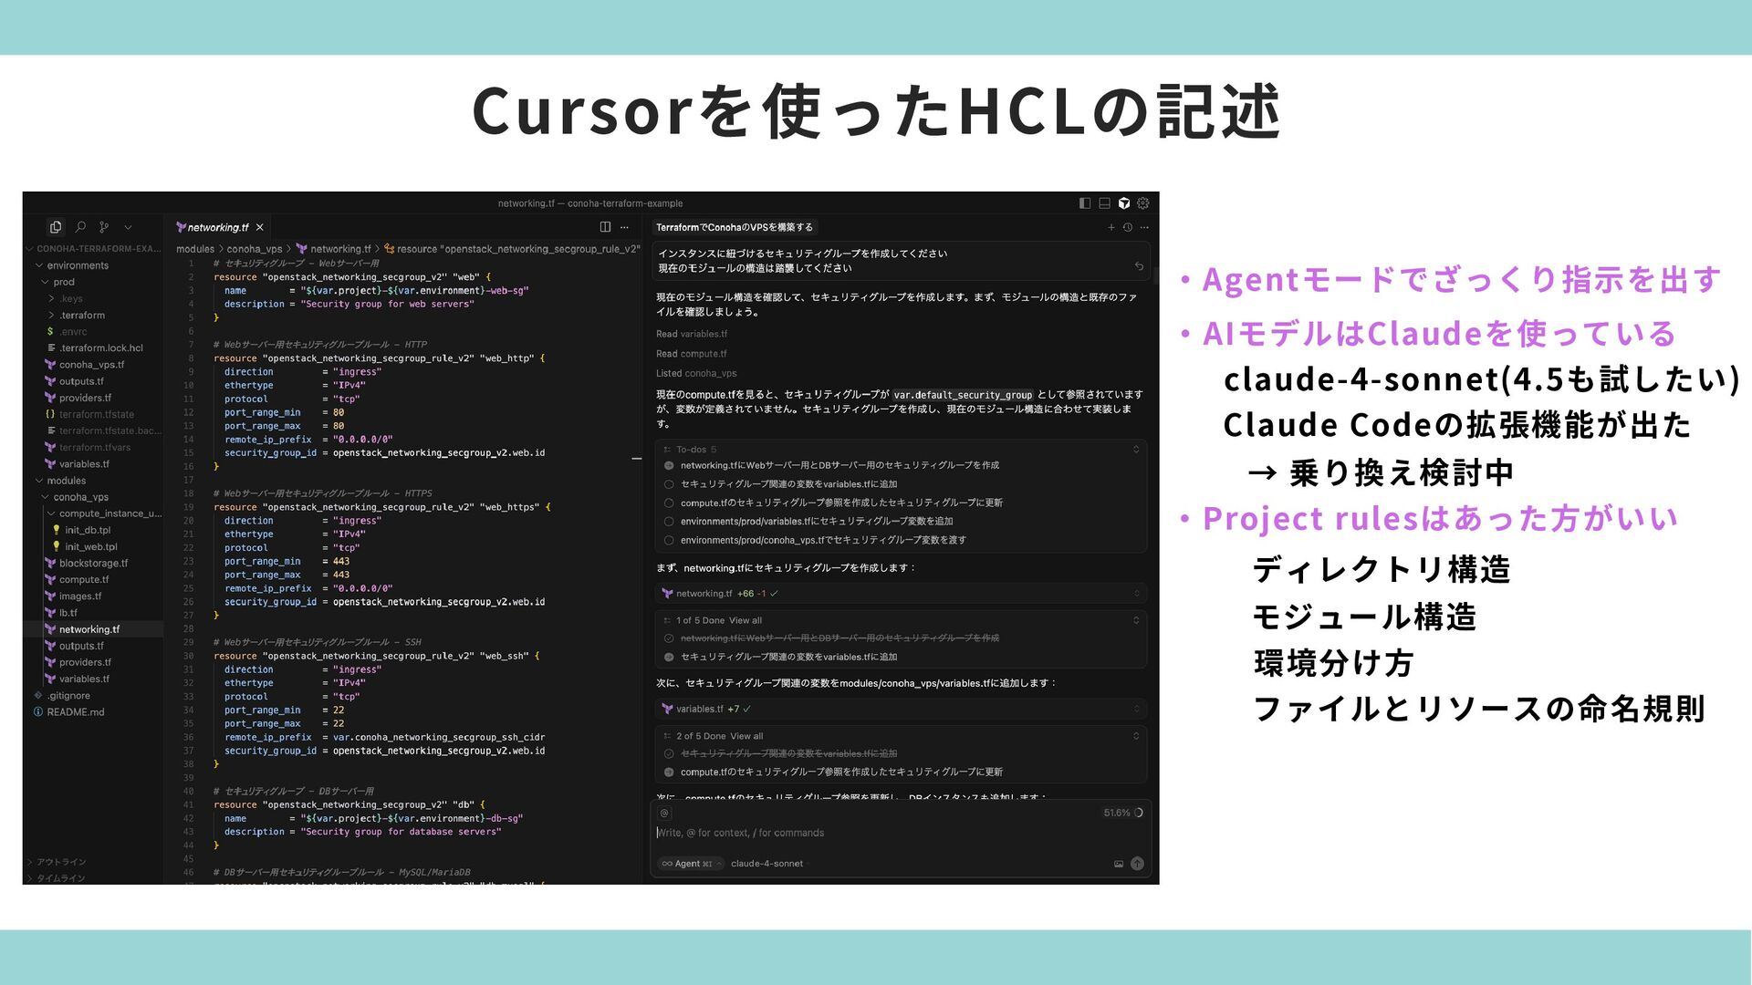Screen dimensions: 1752x985
Task: Select the claude-4-sonnet model dropdown
Action: [x=767, y=864]
